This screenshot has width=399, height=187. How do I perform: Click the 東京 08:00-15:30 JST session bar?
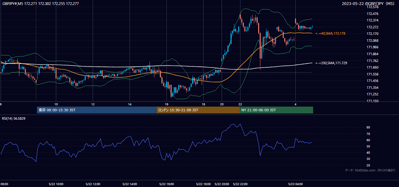pyautogui.click(x=97, y=110)
